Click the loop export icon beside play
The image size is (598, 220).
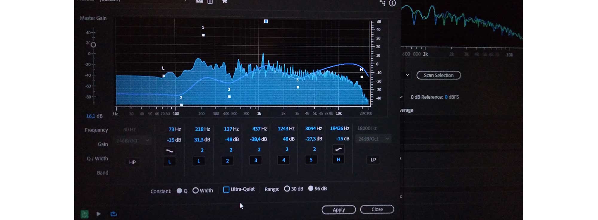coord(114,214)
